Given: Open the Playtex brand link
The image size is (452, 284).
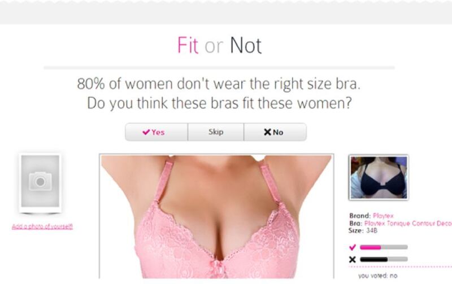Looking at the screenshot, I should pos(383,216).
